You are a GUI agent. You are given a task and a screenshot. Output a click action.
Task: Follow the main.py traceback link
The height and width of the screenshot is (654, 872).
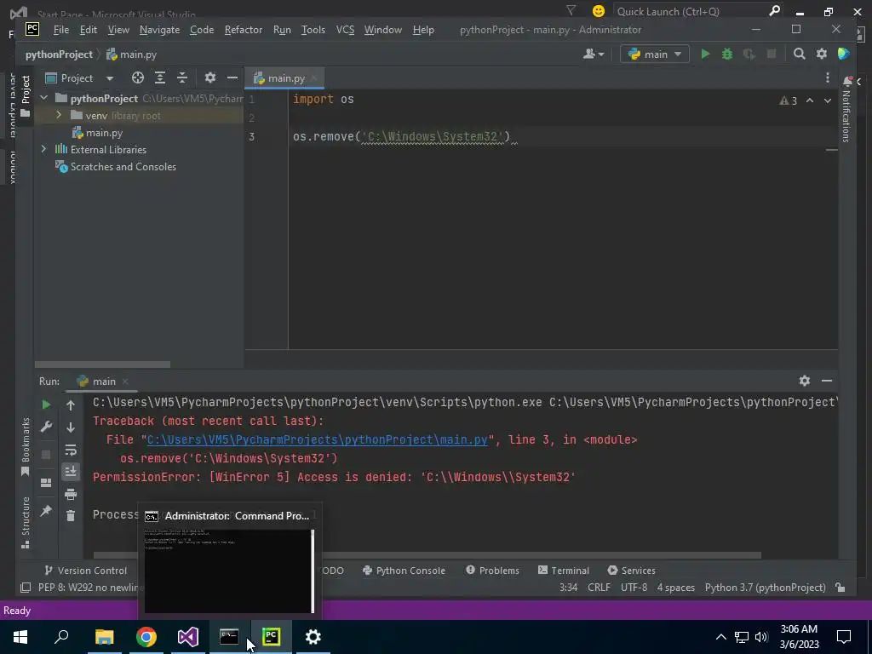point(317,439)
